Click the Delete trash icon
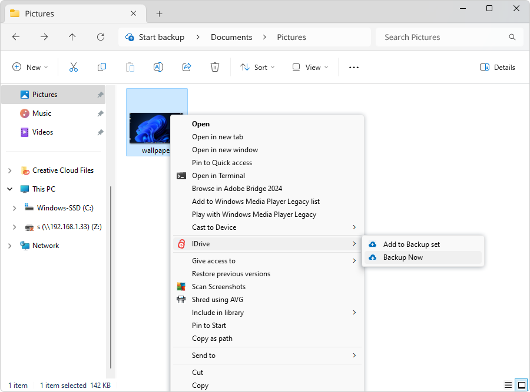Image resolution: width=530 pixels, height=392 pixels. pyautogui.click(x=215, y=68)
